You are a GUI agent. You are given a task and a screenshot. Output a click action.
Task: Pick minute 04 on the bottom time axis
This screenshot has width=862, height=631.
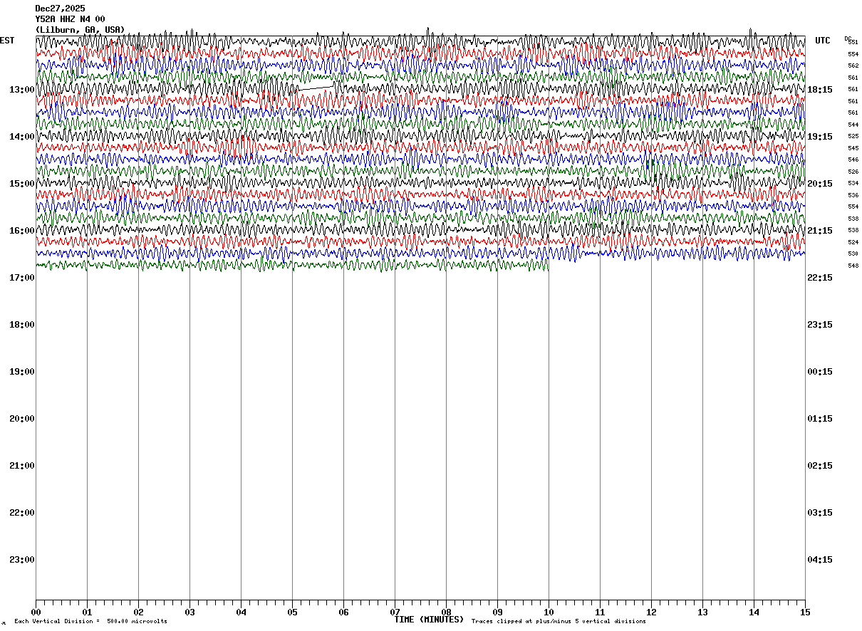click(241, 612)
